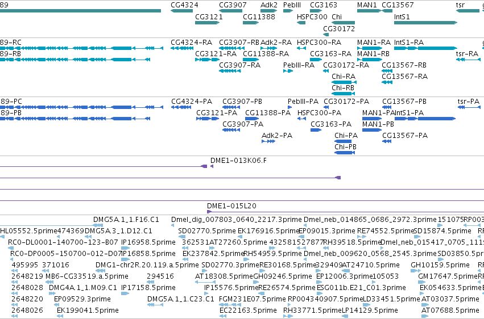Select the FGM231E07.5prime EST label
The width and height of the screenshot is (484, 319).
point(253,300)
